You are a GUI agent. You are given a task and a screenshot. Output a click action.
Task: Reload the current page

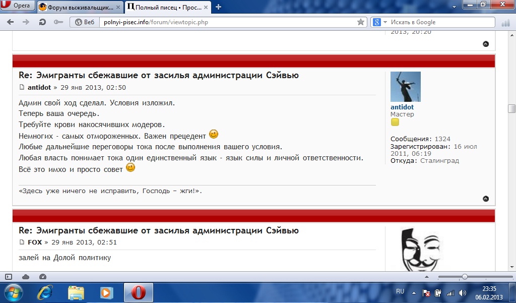click(42, 22)
